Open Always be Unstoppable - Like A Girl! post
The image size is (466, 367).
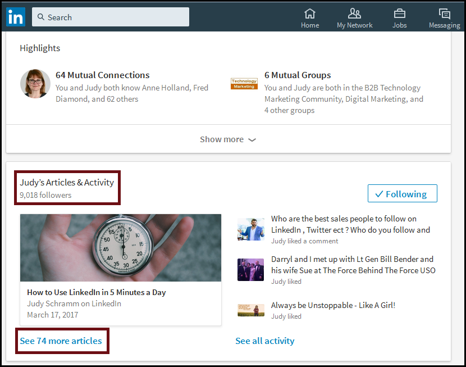point(333,305)
